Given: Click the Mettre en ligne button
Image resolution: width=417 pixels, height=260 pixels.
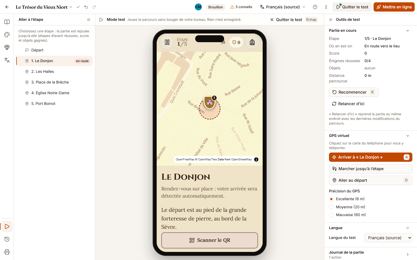Looking at the screenshot, I should click(394, 7).
